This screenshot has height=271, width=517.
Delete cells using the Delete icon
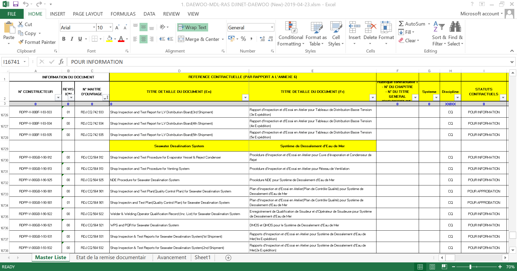point(370,27)
